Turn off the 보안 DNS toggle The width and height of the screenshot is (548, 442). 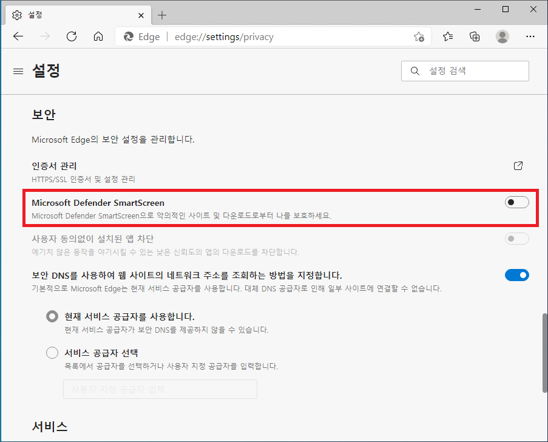[517, 275]
